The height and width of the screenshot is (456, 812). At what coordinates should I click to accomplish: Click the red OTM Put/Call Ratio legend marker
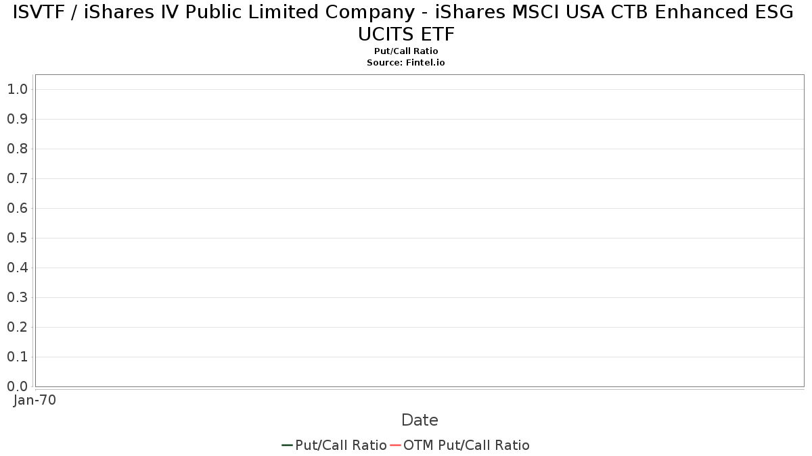[x=395, y=445]
